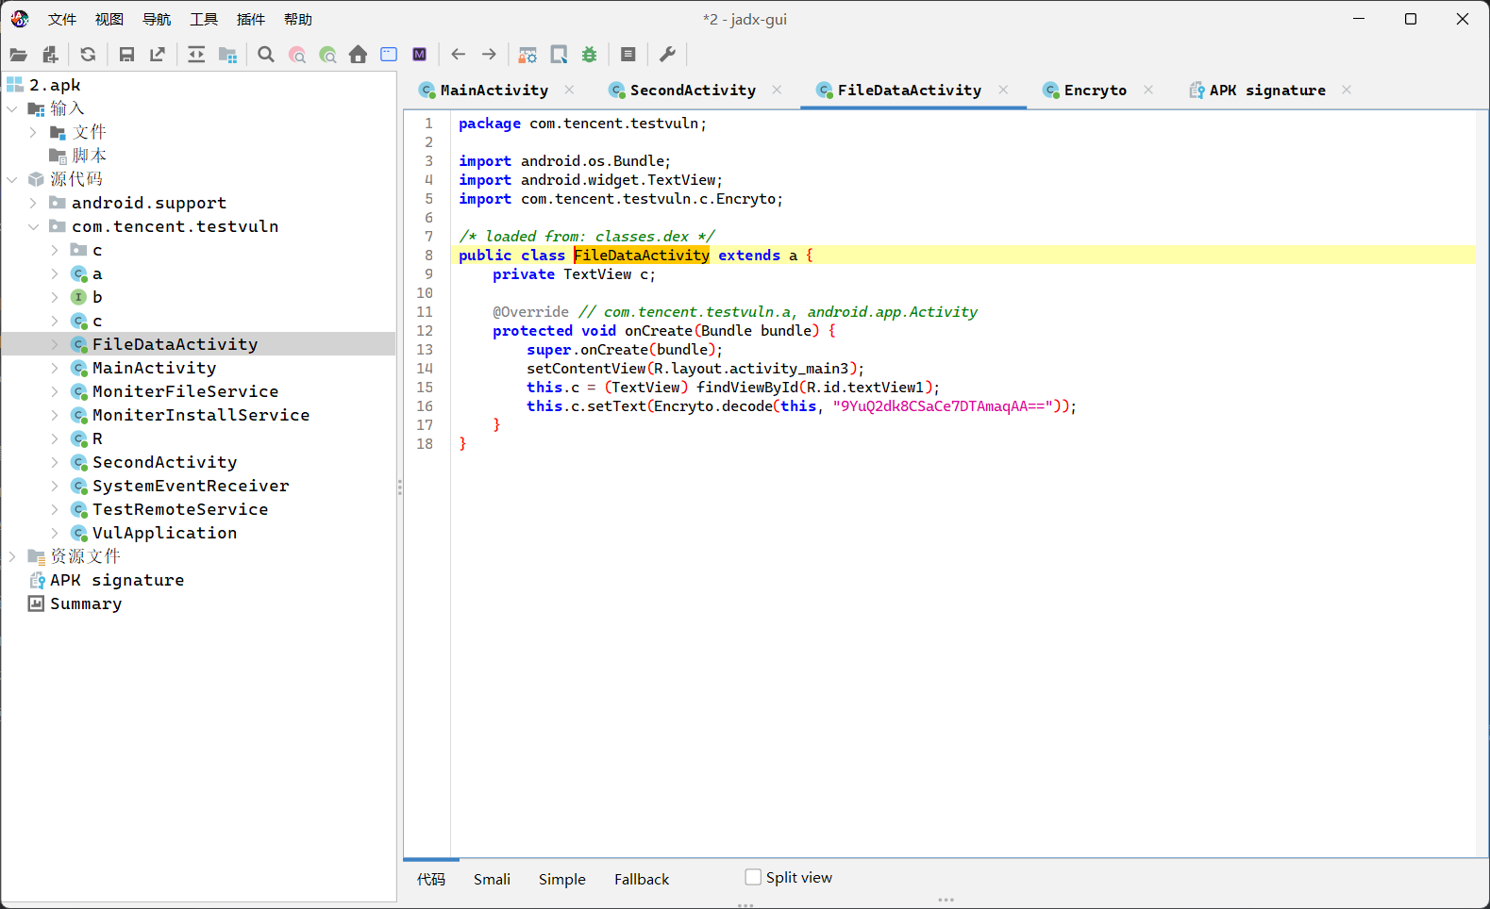Close the Encryto editor tab

1148,90
